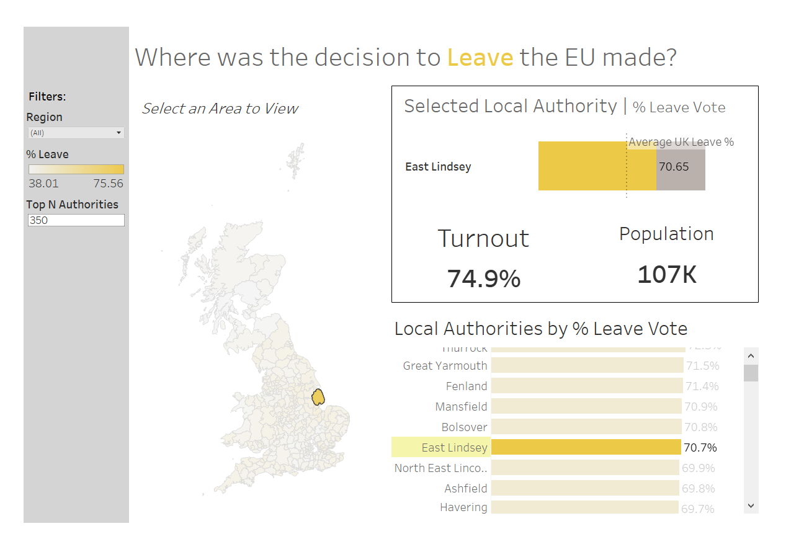The height and width of the screenshot is (539, 786).
Task: Click the % Leave color gradient legend
Action: click(76, 169)
